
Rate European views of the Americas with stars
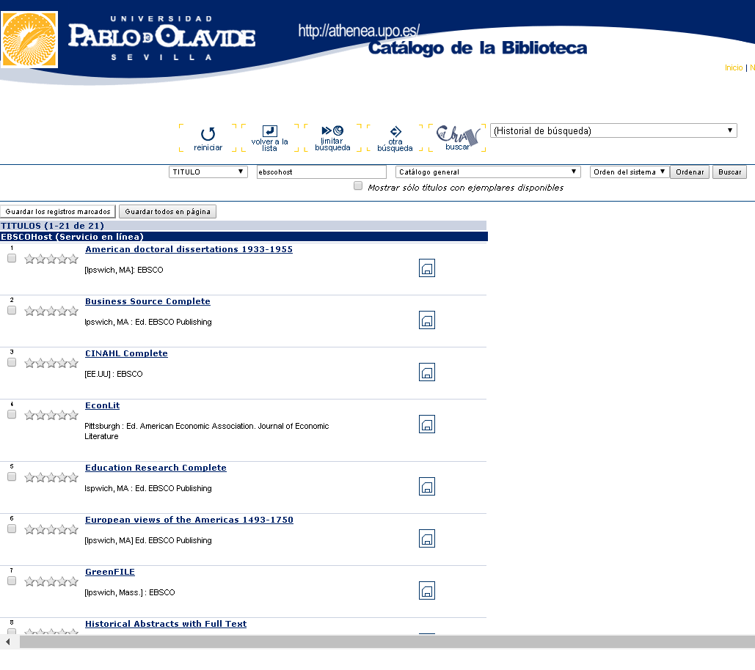pos(51,529)
